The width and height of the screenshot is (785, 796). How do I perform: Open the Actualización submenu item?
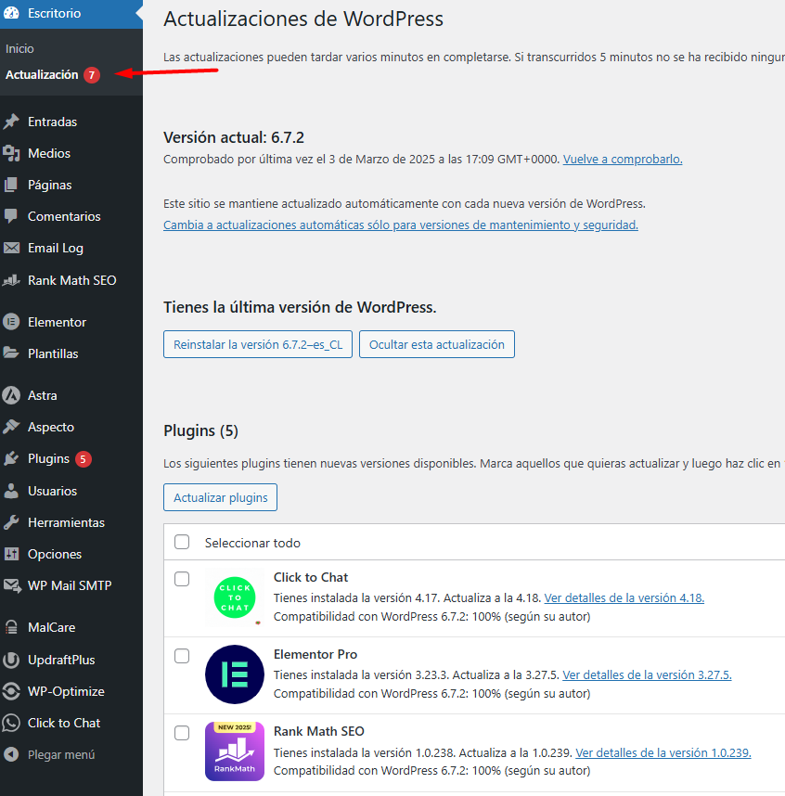(42, 74)
